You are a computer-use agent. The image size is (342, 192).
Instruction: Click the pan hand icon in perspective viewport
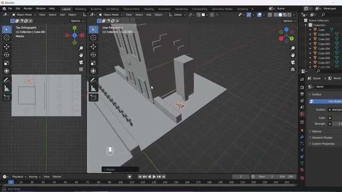point(293,55)
